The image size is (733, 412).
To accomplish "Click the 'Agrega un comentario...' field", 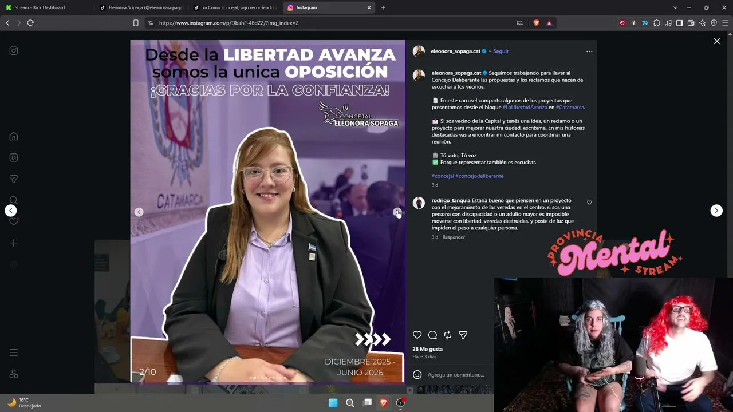I will [456, 375].
